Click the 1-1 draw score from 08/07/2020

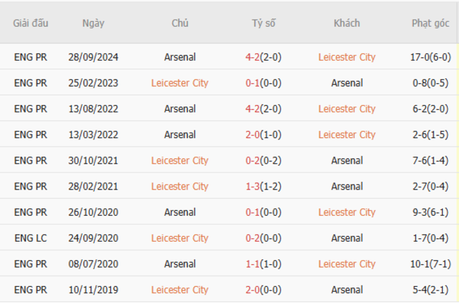point(254,264)
